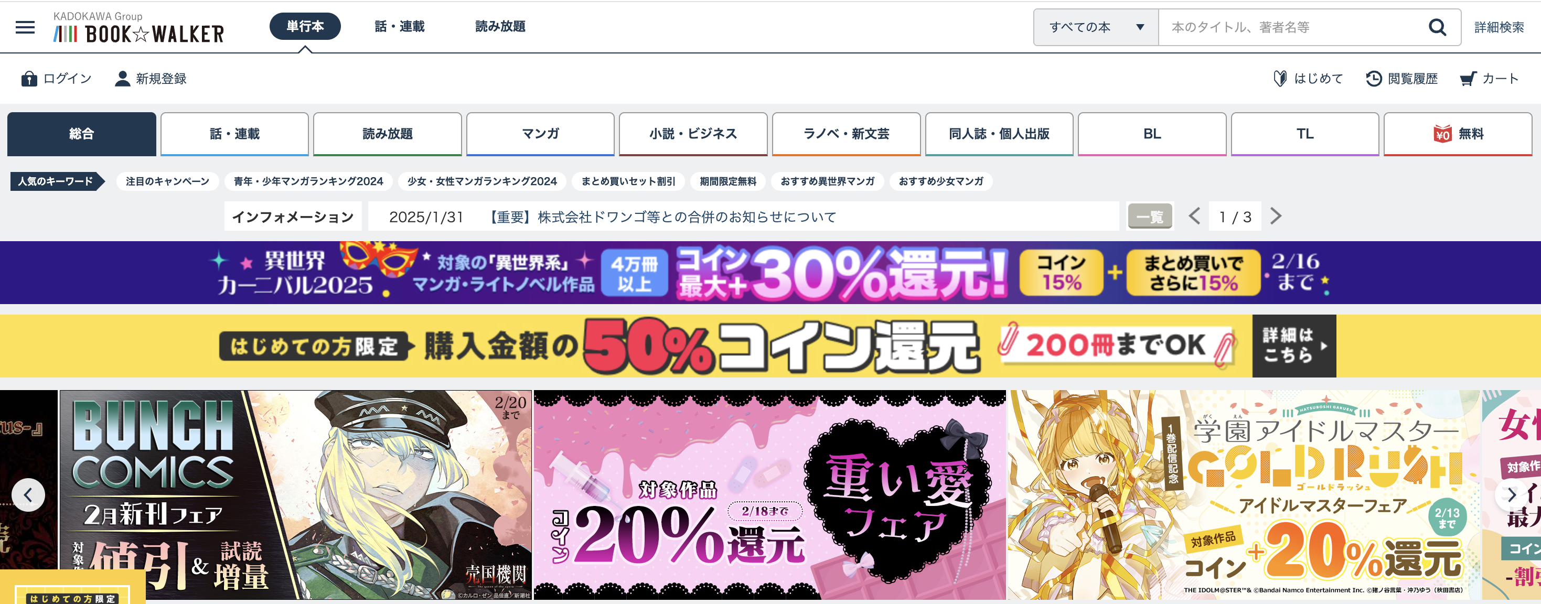Go to next information notice arrow
The image size is (1541, 604).
[1276, 216]
